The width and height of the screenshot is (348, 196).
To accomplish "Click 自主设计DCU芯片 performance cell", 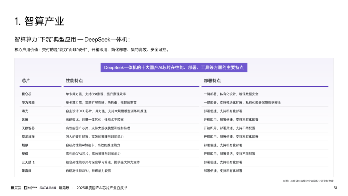I will pos(106,111).
